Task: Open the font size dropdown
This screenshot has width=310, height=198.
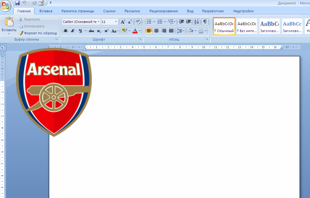Action: pos(116,22)
